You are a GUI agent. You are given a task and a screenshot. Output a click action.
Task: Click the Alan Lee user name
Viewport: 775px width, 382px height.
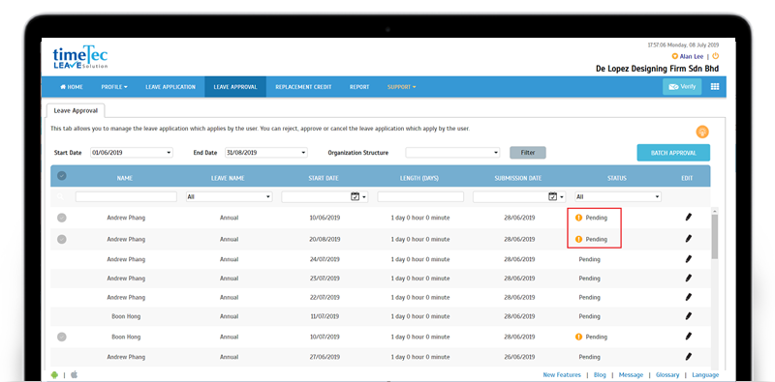(x=692, y=57)
